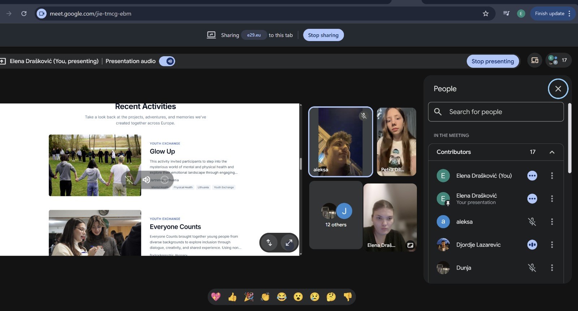Click the People panel scrollbar
The image size is (578, 311).
[570, 138]
